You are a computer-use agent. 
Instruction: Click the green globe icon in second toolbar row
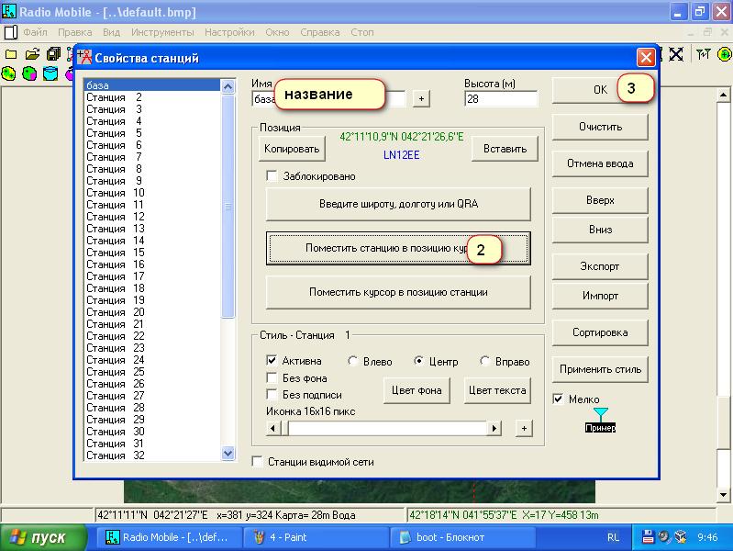pos(30,73)
